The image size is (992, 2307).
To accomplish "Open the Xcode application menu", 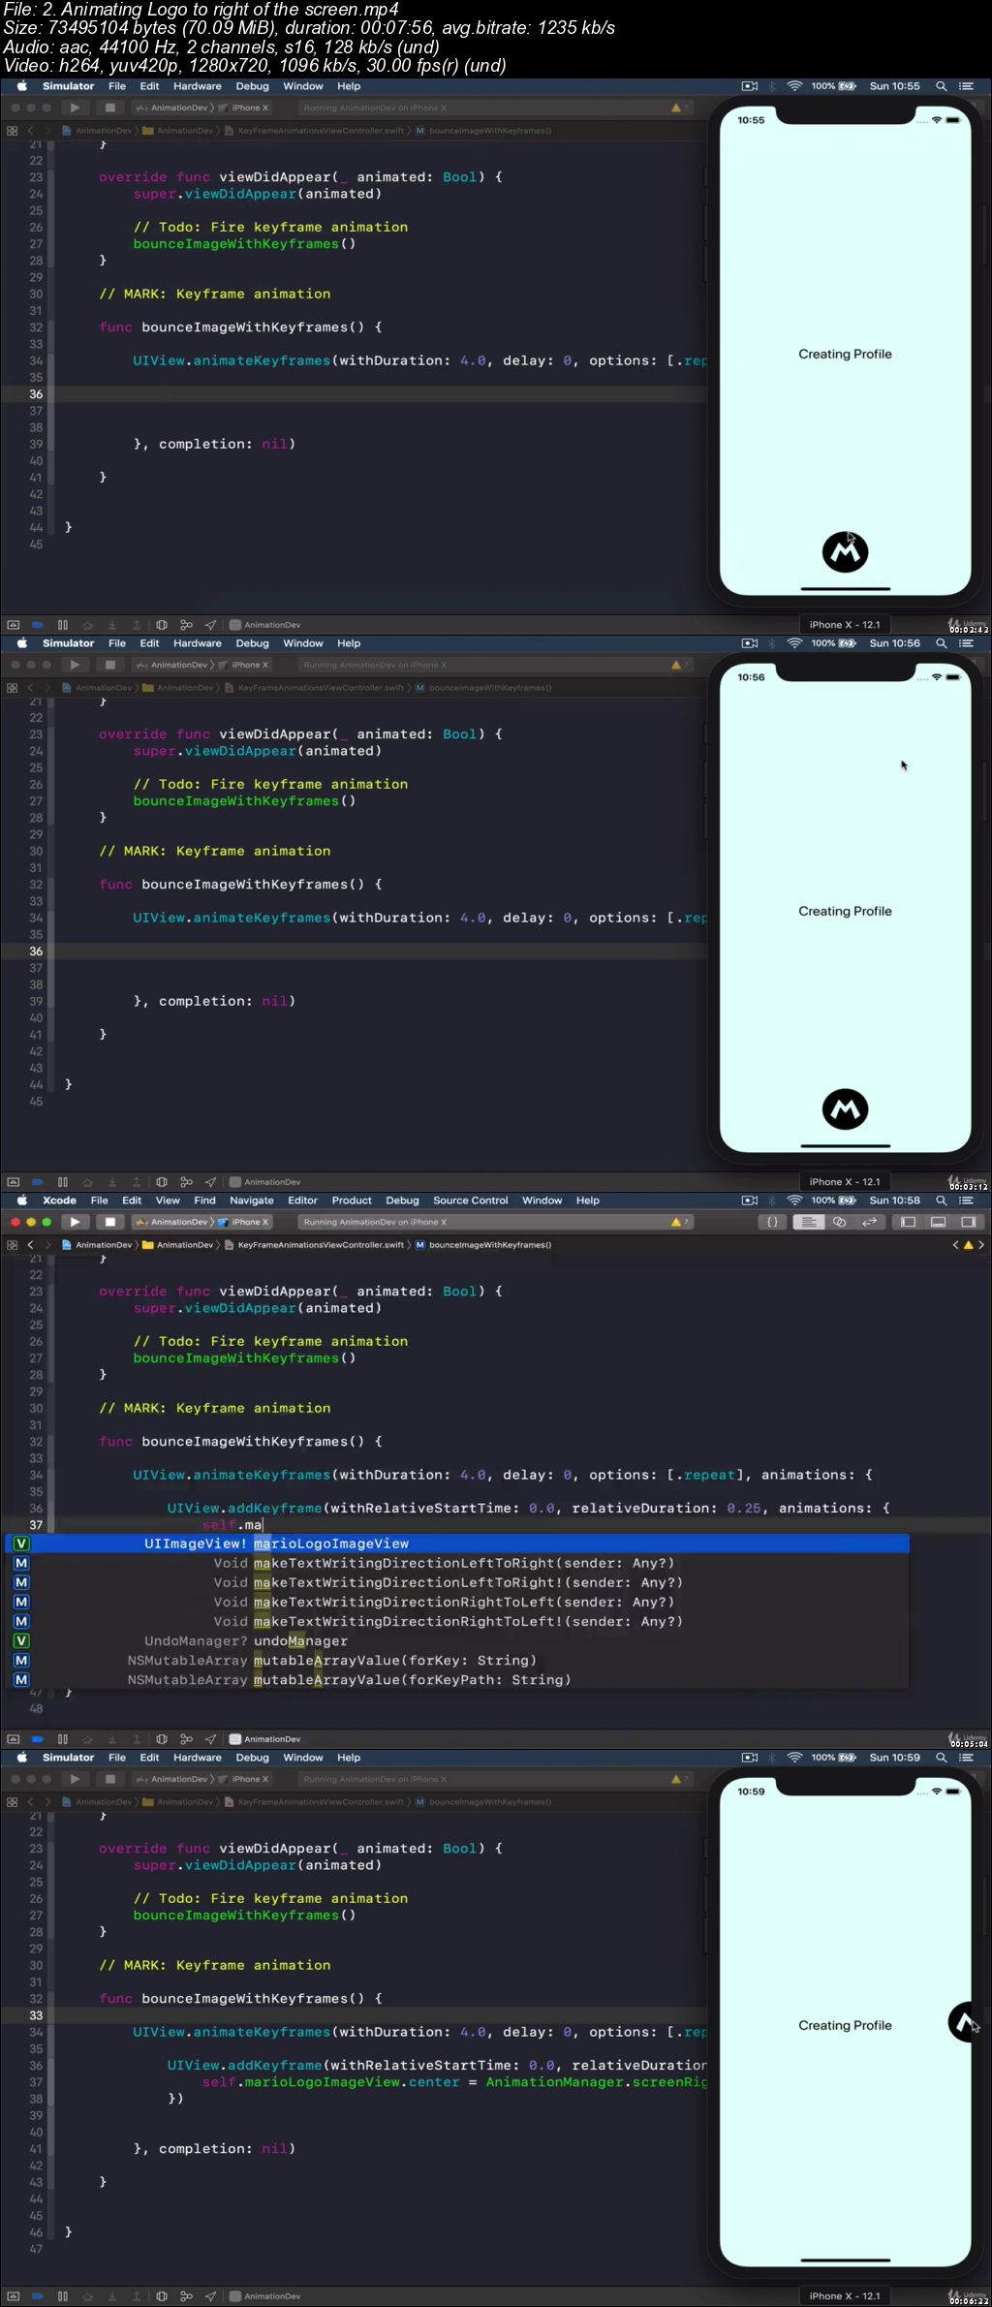I will pyautogui.click(x=59, y=1200).
